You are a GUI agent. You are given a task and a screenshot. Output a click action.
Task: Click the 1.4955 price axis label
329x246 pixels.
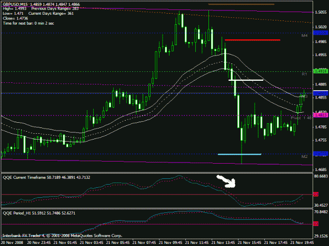click(x=321, y=55)
